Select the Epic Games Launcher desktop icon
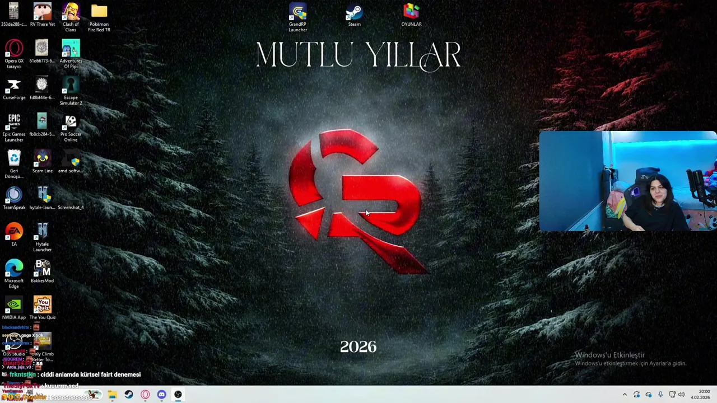This screenshot has height=403, width=717. (14, 128)
